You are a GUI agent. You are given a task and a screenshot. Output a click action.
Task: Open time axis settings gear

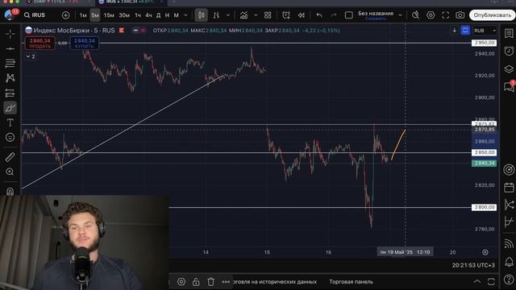[x=485, y=252]
